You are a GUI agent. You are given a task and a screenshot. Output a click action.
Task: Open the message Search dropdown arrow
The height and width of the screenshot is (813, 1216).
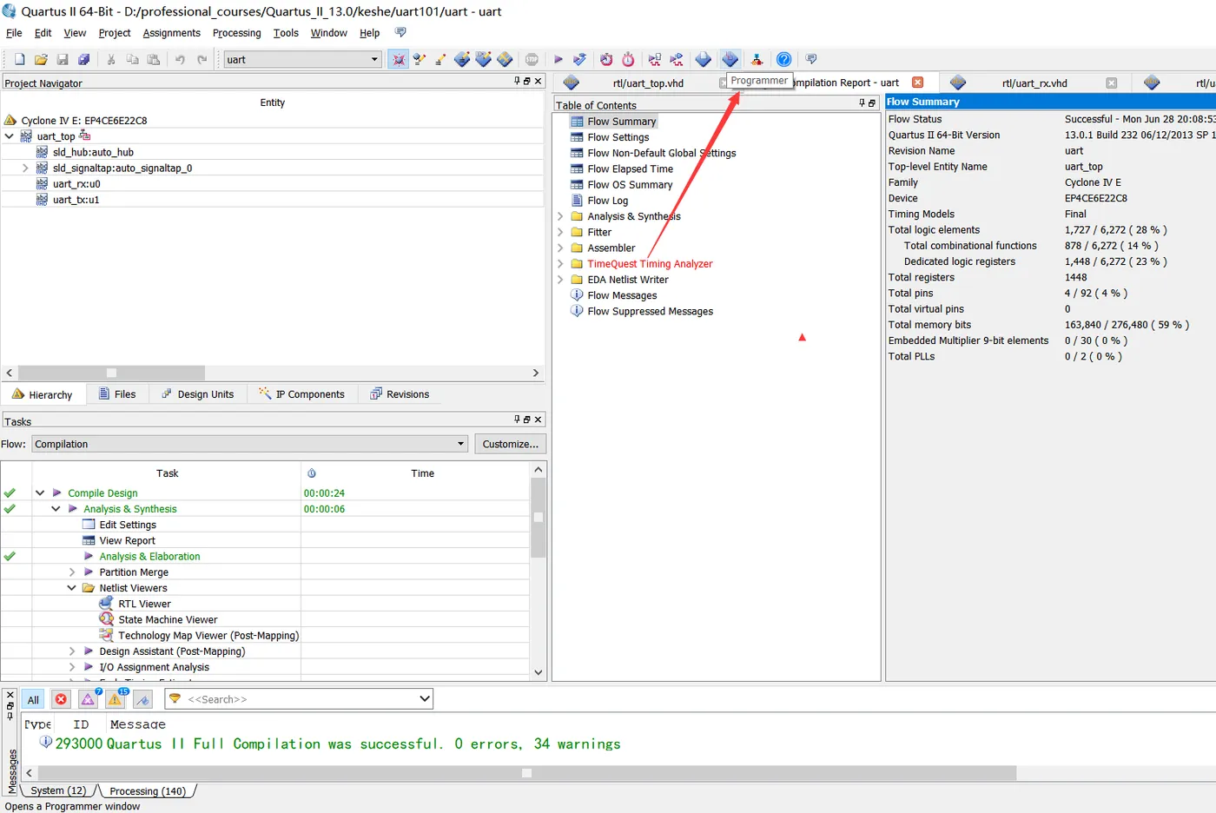pos(424,699)
